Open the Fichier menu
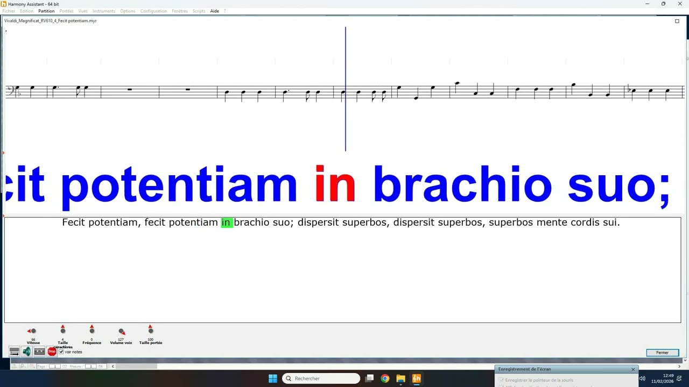689x387 pixels. pos(9,11)
